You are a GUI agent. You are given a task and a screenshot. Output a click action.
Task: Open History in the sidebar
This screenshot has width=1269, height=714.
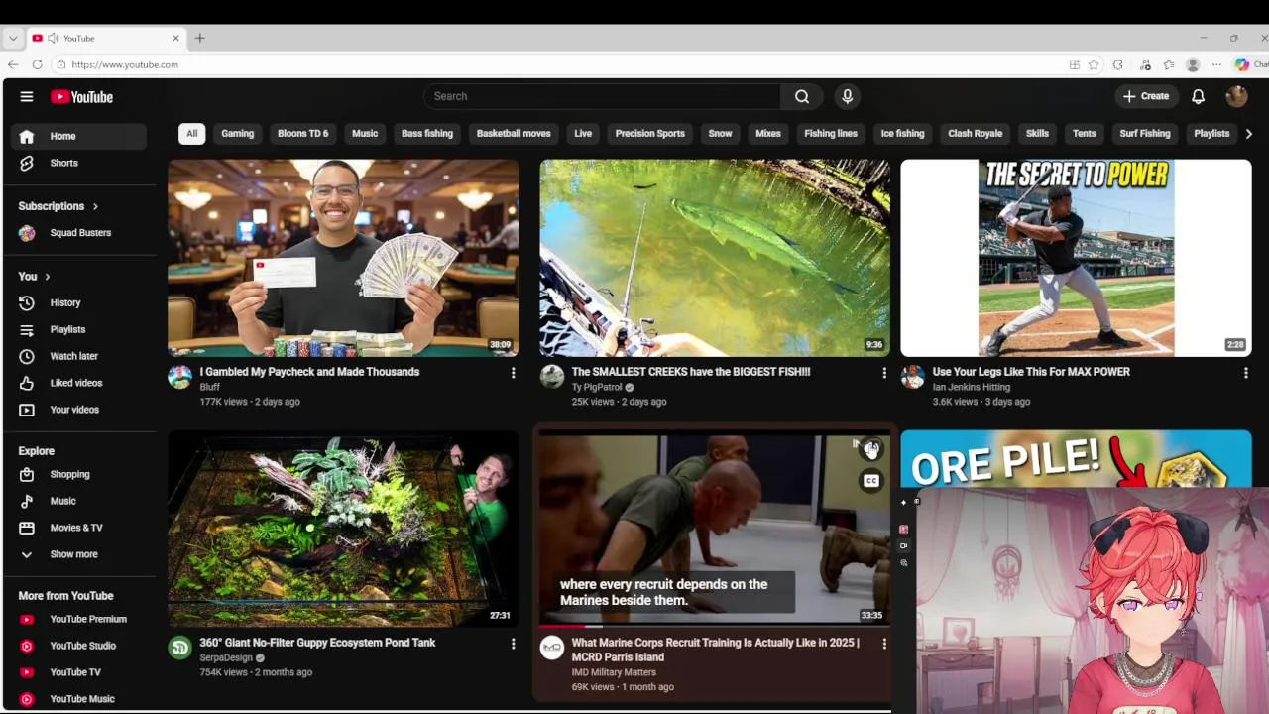pyautogui.click(x=79, y=303)
